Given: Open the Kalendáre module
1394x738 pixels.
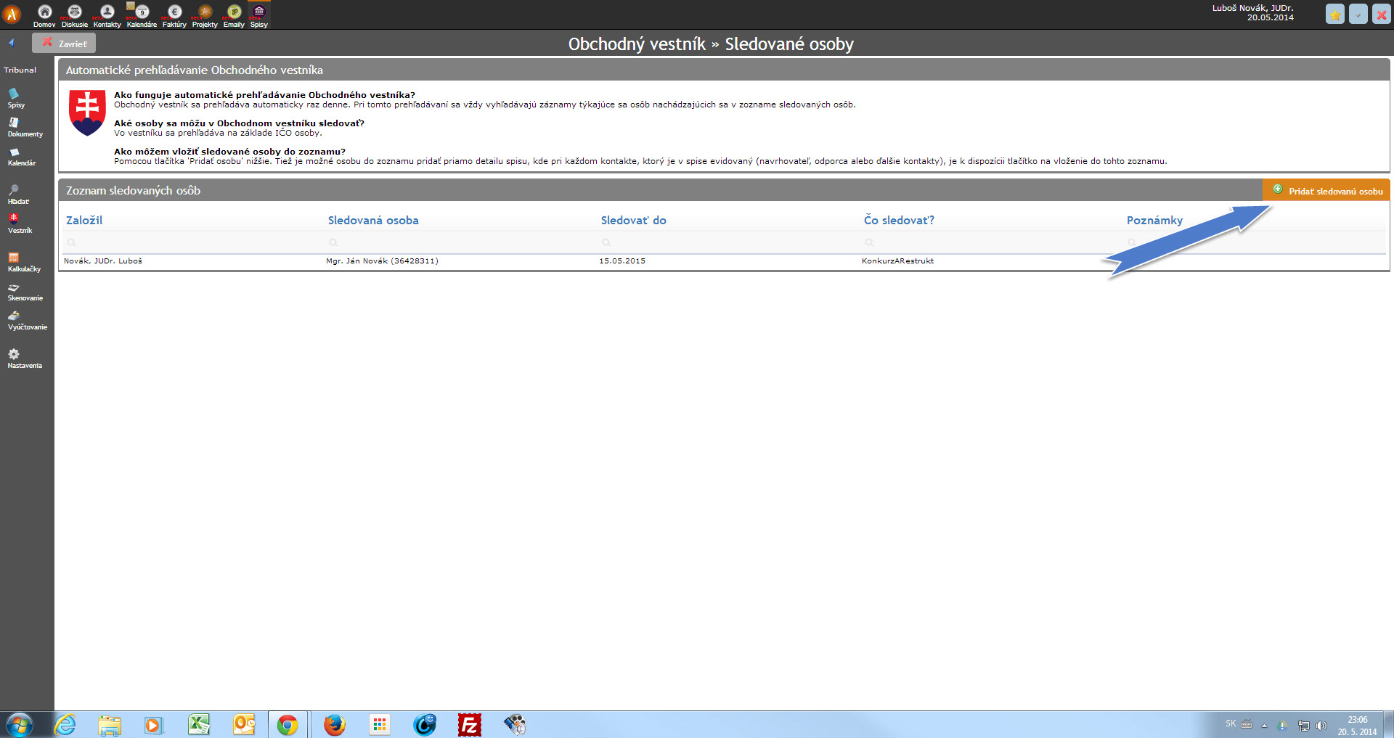Looking at the screenshot, I should click(x=142, y=15).
